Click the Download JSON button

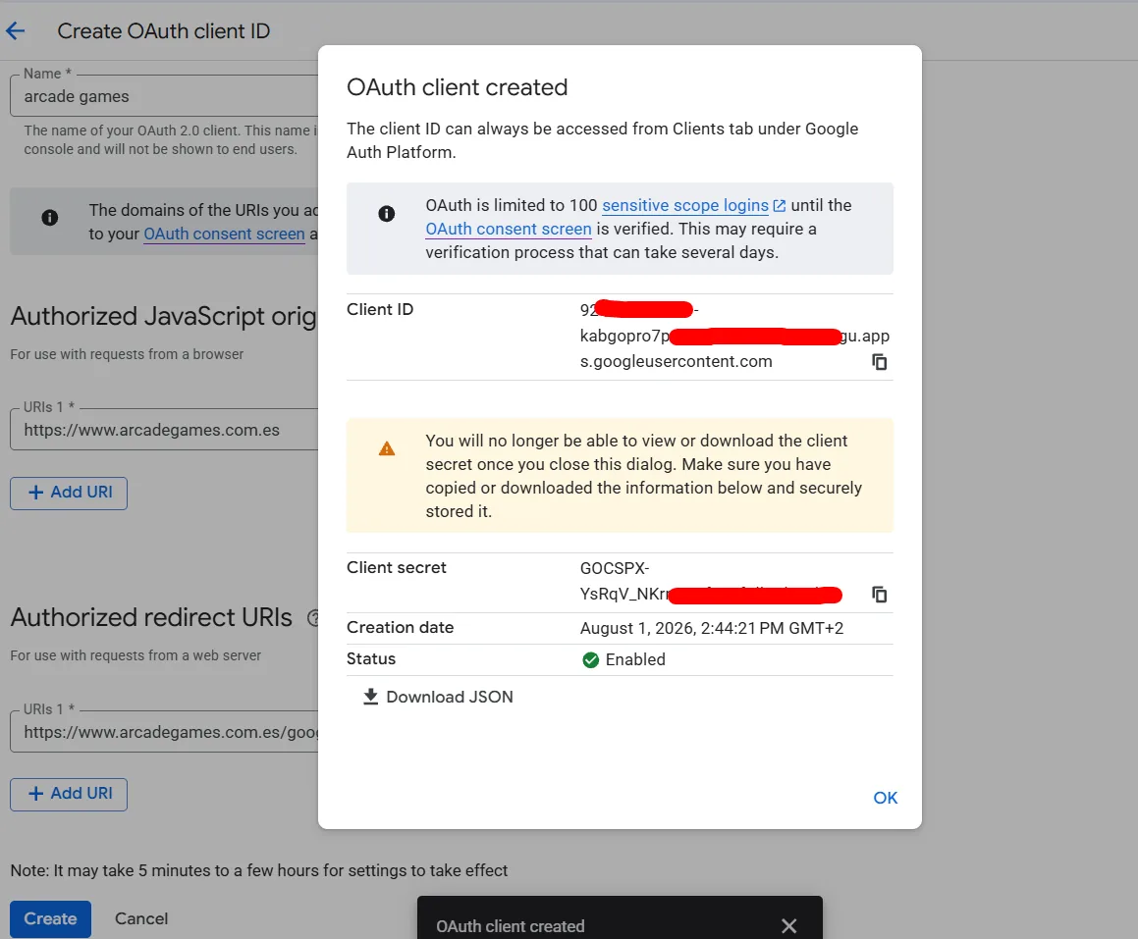pyautogui.click(x=438, y=697)
